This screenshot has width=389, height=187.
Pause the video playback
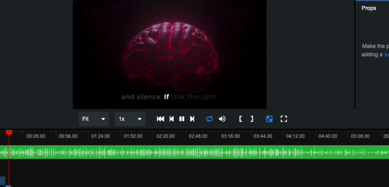182,119
